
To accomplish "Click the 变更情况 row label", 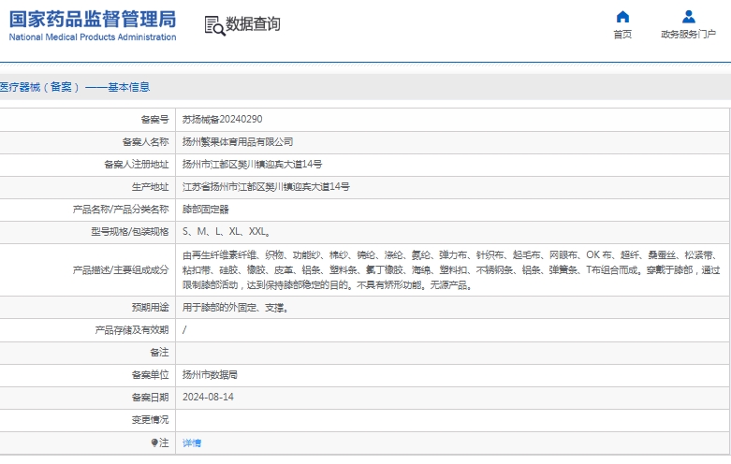I will 150,420.
